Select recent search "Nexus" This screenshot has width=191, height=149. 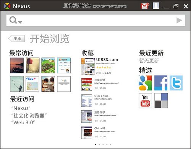(21, 108)
